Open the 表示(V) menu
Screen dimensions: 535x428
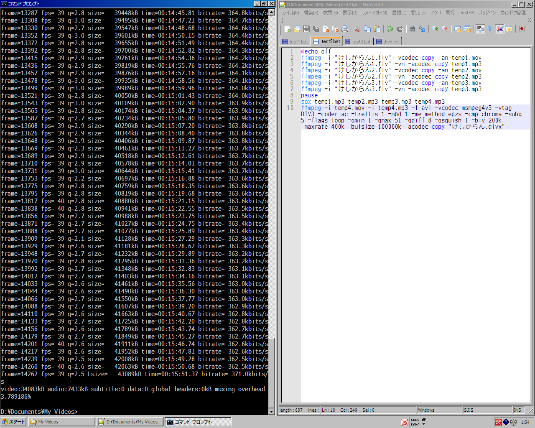point(350,13)
